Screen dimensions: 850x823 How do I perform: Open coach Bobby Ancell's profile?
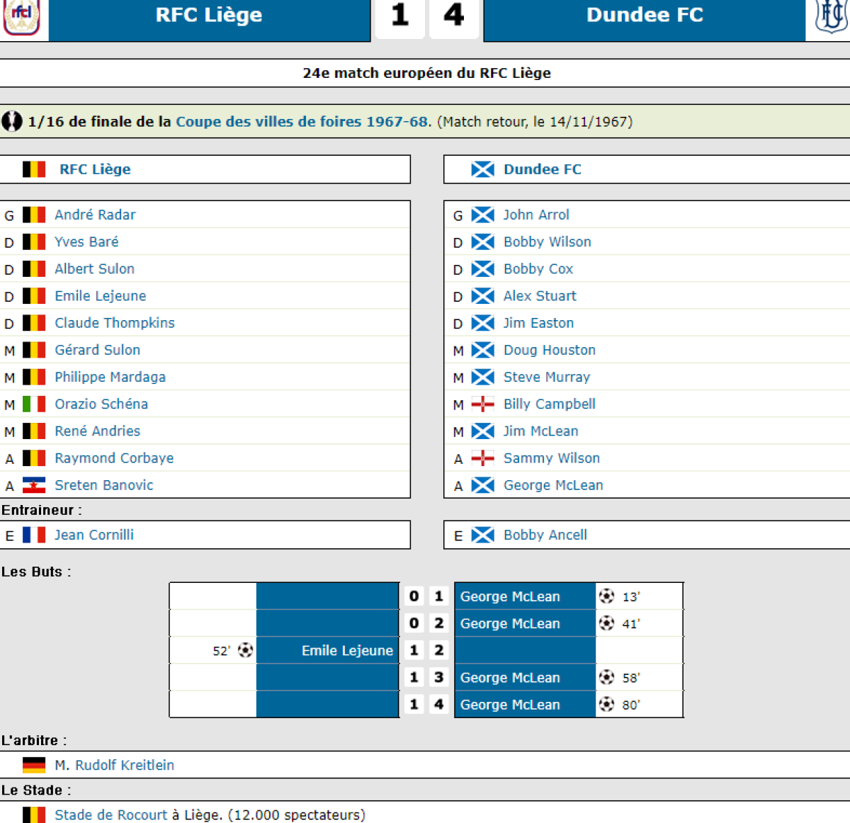point(545,535)
